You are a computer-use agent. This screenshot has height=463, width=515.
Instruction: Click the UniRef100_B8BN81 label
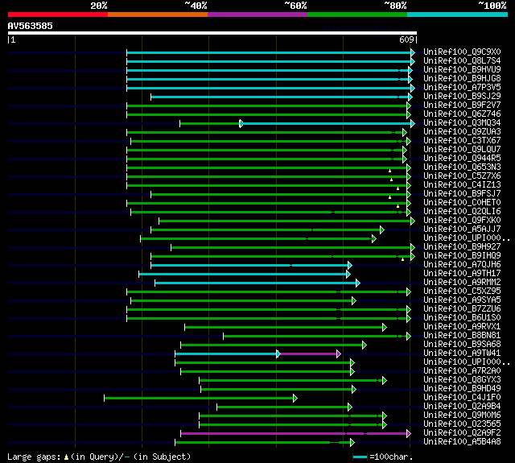[x=462, y=336]
